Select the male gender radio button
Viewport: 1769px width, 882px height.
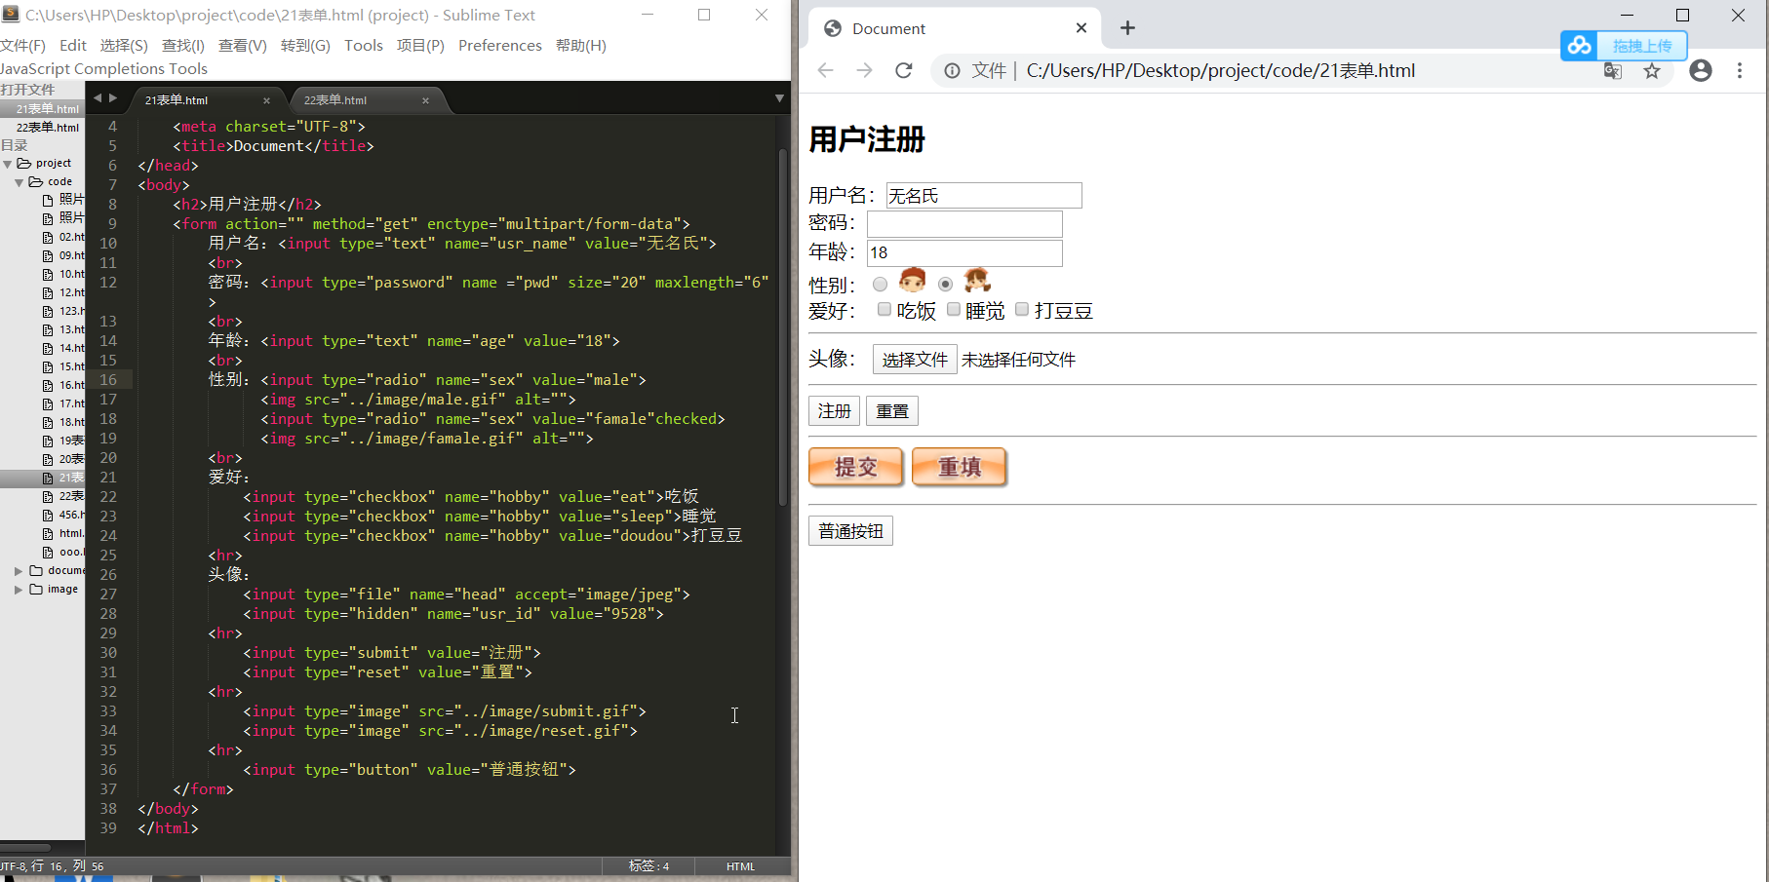click(881, 284)
